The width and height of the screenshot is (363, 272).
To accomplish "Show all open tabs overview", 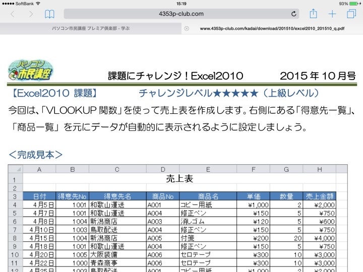I will [x=351, y=14].
